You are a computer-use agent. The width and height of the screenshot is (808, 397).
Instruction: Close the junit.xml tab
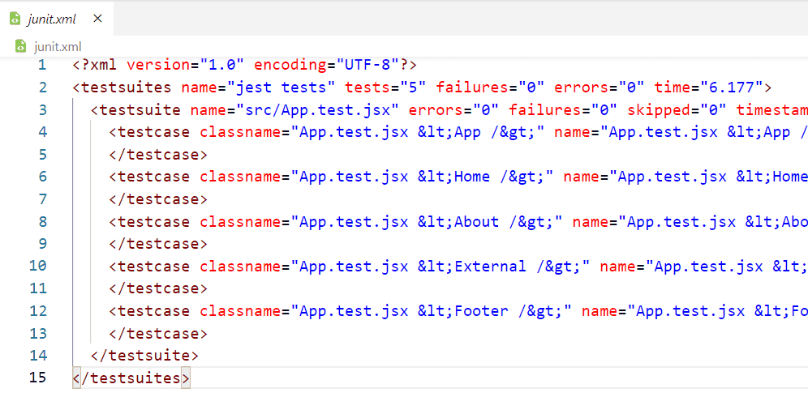[97, 19]
